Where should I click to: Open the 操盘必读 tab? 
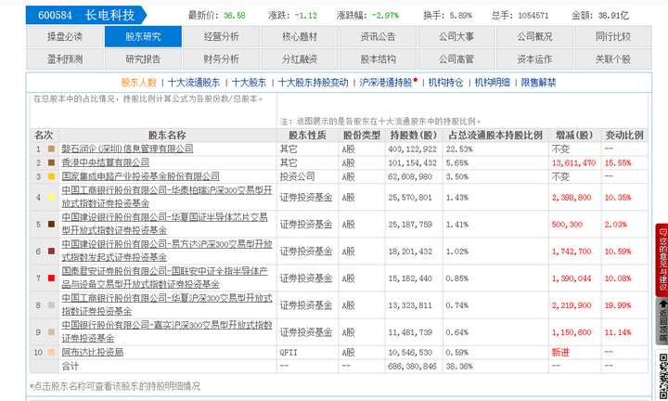[65, 36]
